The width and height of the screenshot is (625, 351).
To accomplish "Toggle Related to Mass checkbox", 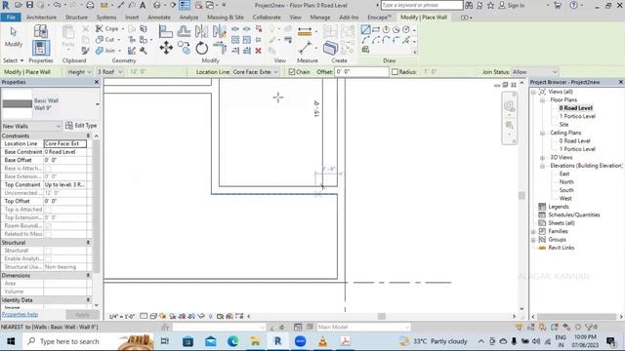I will [48, 234].
